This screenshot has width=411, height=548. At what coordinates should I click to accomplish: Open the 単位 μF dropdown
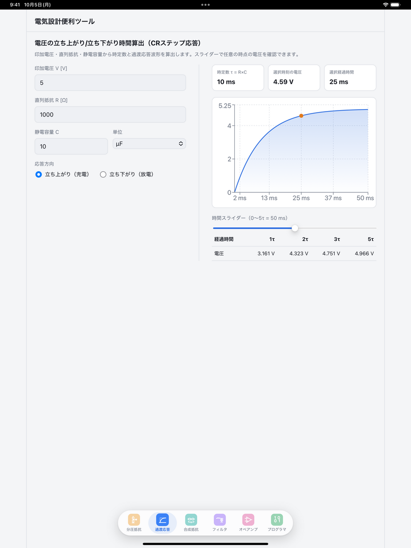point(149,144)
